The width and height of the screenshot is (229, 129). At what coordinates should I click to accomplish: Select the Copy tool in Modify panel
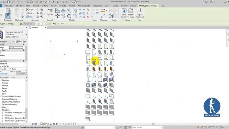pyautogui.click(x=63, y=16)
